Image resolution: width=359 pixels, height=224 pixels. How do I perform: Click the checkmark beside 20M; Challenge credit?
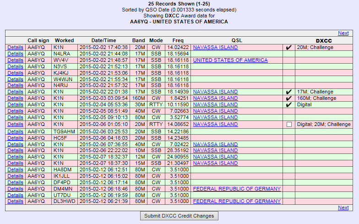288,47
